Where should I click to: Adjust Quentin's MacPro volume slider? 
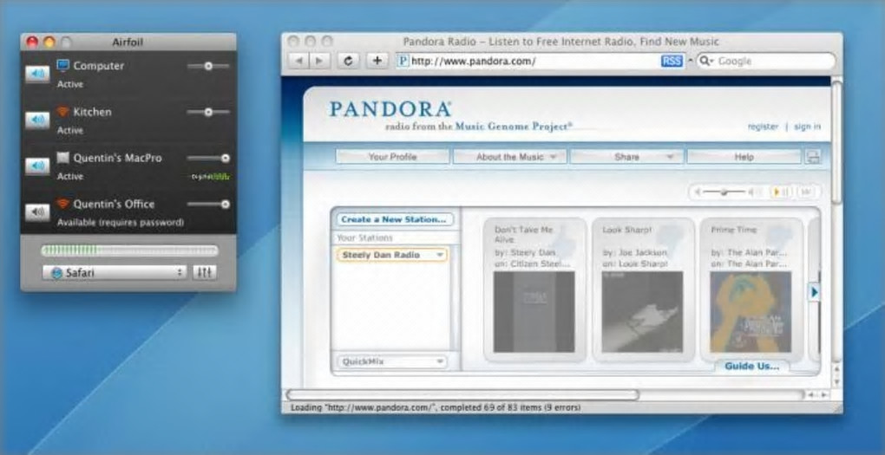[208, 159]
